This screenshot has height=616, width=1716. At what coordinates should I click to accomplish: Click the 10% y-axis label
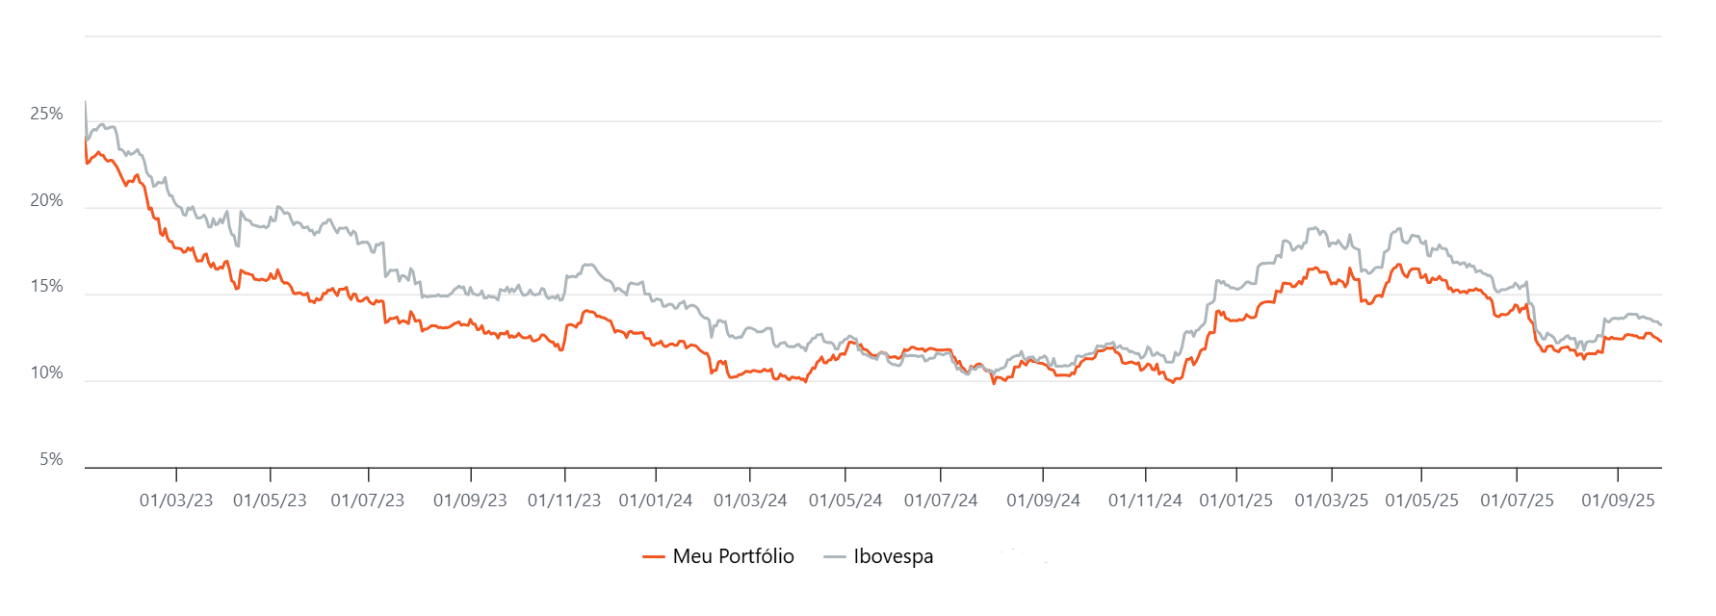(46, 373)
